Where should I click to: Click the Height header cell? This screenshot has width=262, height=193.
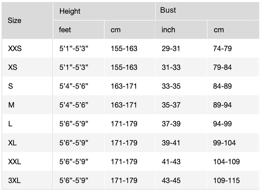(x=70, y=11)
